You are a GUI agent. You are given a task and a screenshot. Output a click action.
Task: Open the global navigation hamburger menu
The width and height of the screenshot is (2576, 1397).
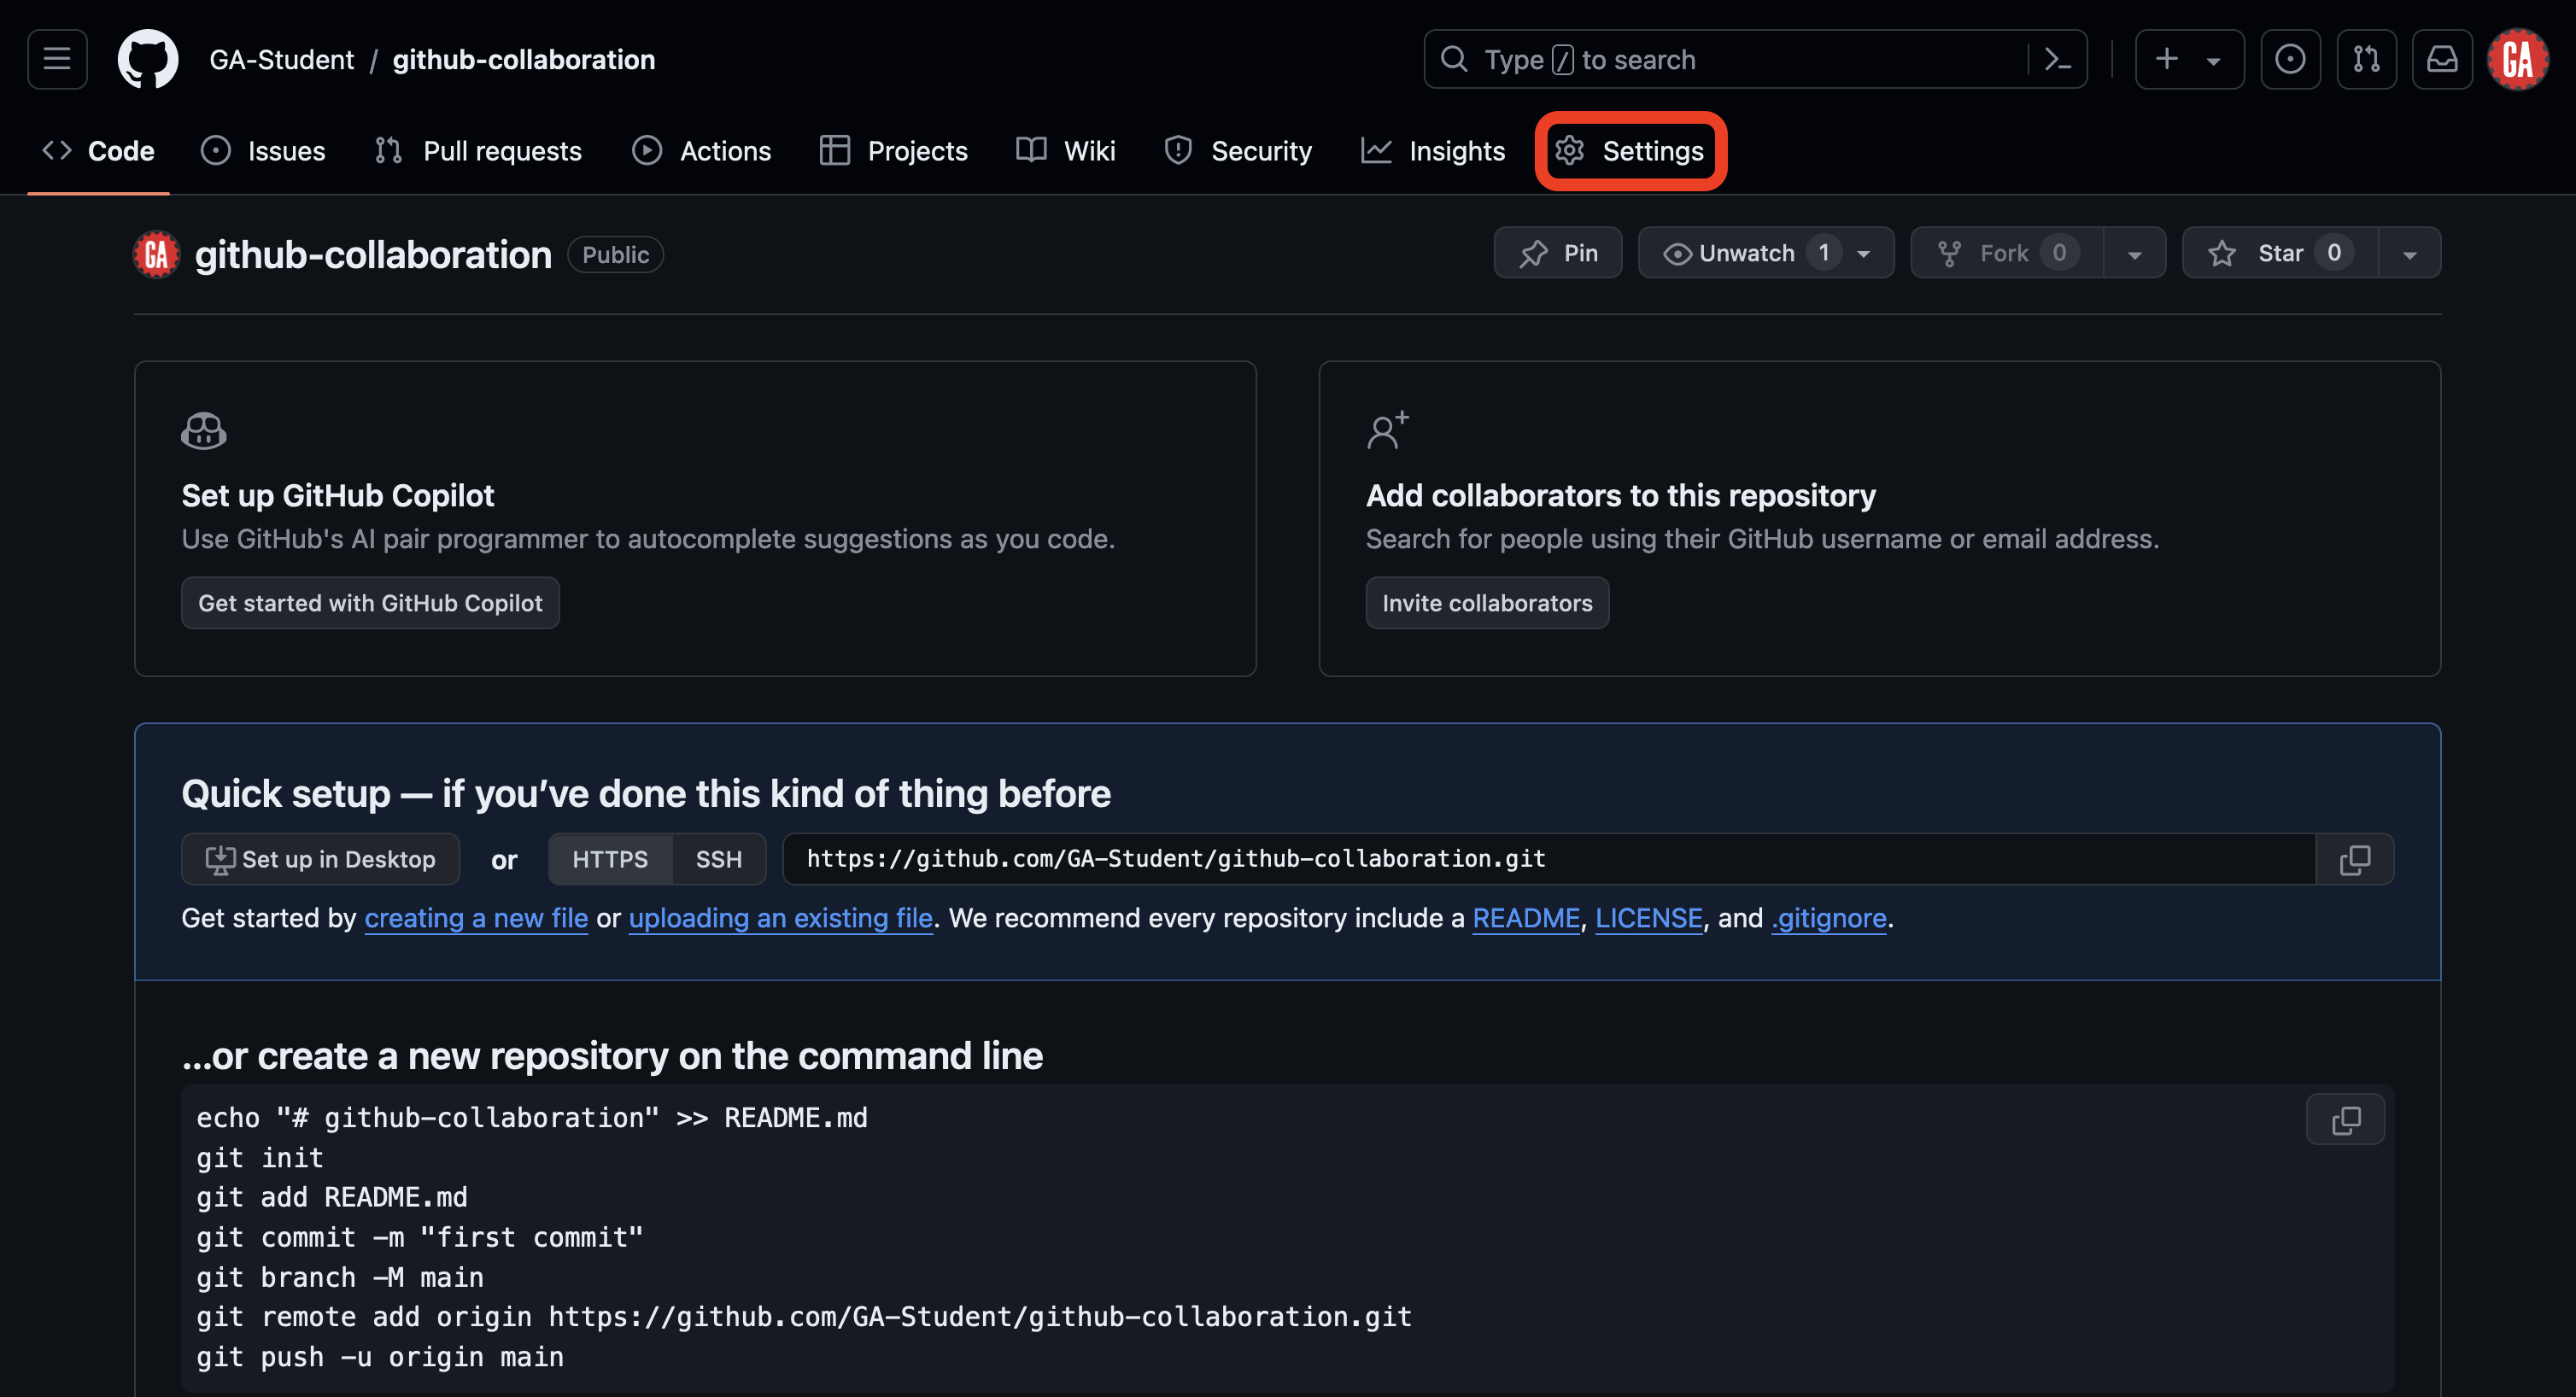(56, 59)
